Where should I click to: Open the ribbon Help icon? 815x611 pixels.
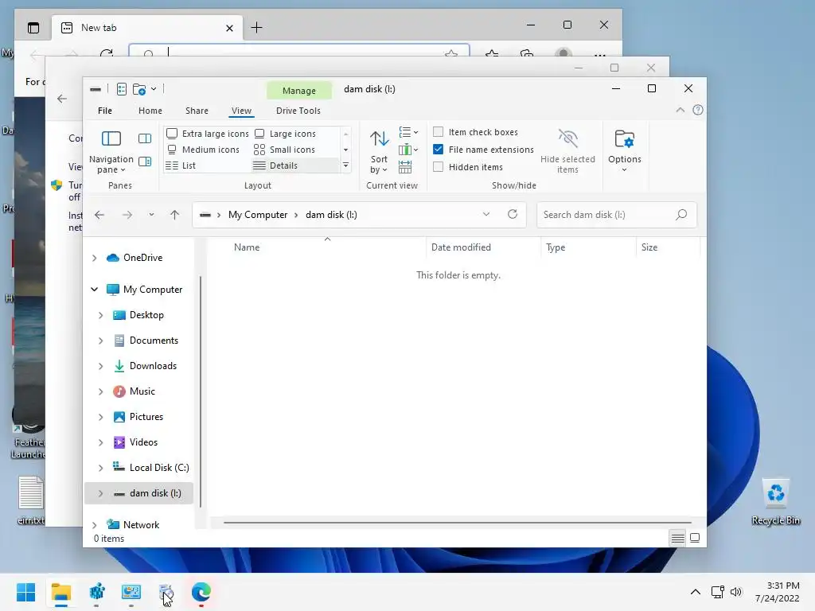(698, 110)
